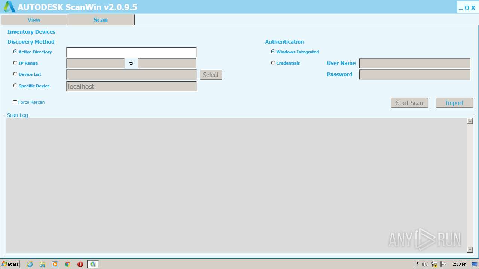The width and height of the screenshot is (479, 269).
Task: Select the Specific Device option
Action: click(x=15, y=86)
